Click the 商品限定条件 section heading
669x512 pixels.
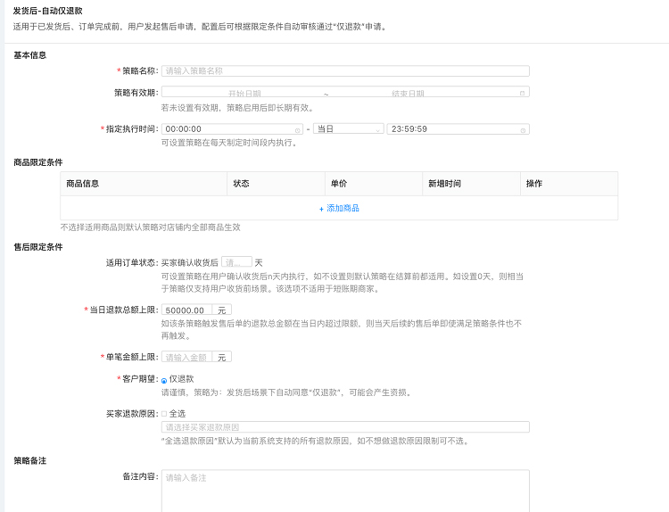pos(38,162)
